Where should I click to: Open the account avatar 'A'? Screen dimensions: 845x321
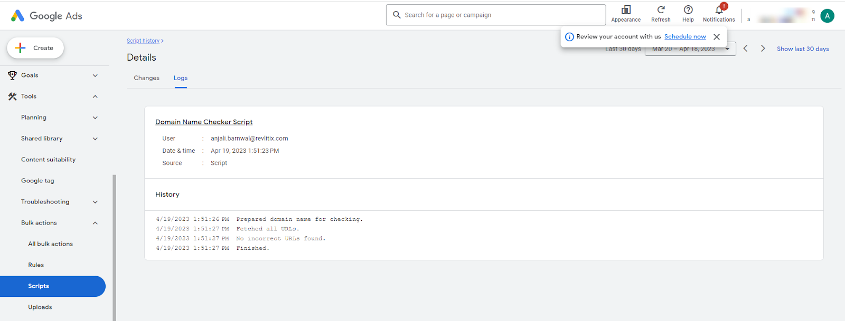point(828,16)
